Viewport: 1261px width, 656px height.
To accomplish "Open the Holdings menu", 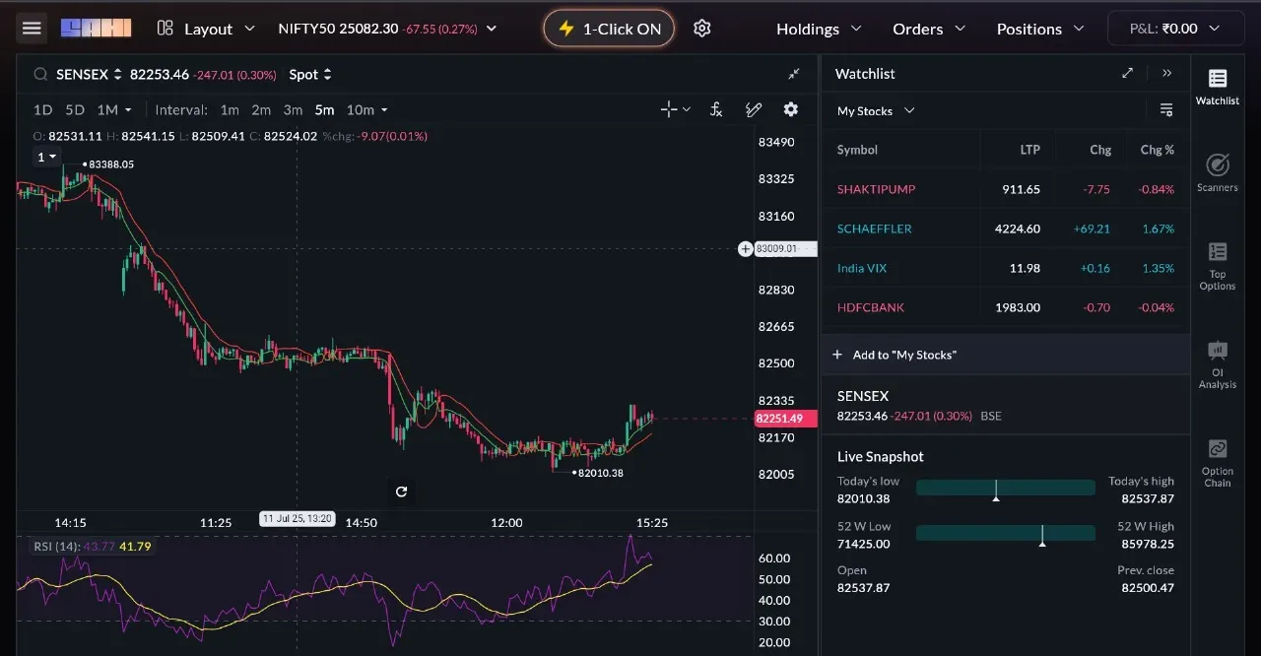I will click(819, 29).
